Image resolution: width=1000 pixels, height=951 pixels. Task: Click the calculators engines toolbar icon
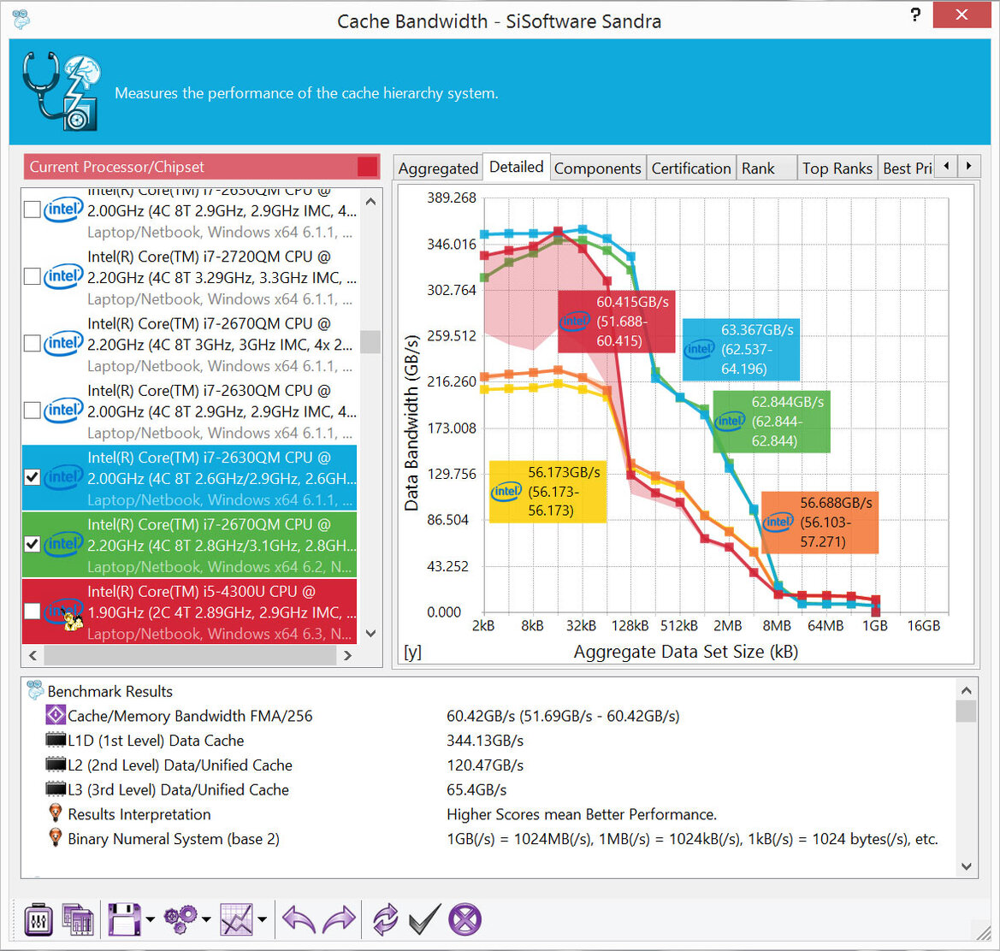tap(78, 919)
